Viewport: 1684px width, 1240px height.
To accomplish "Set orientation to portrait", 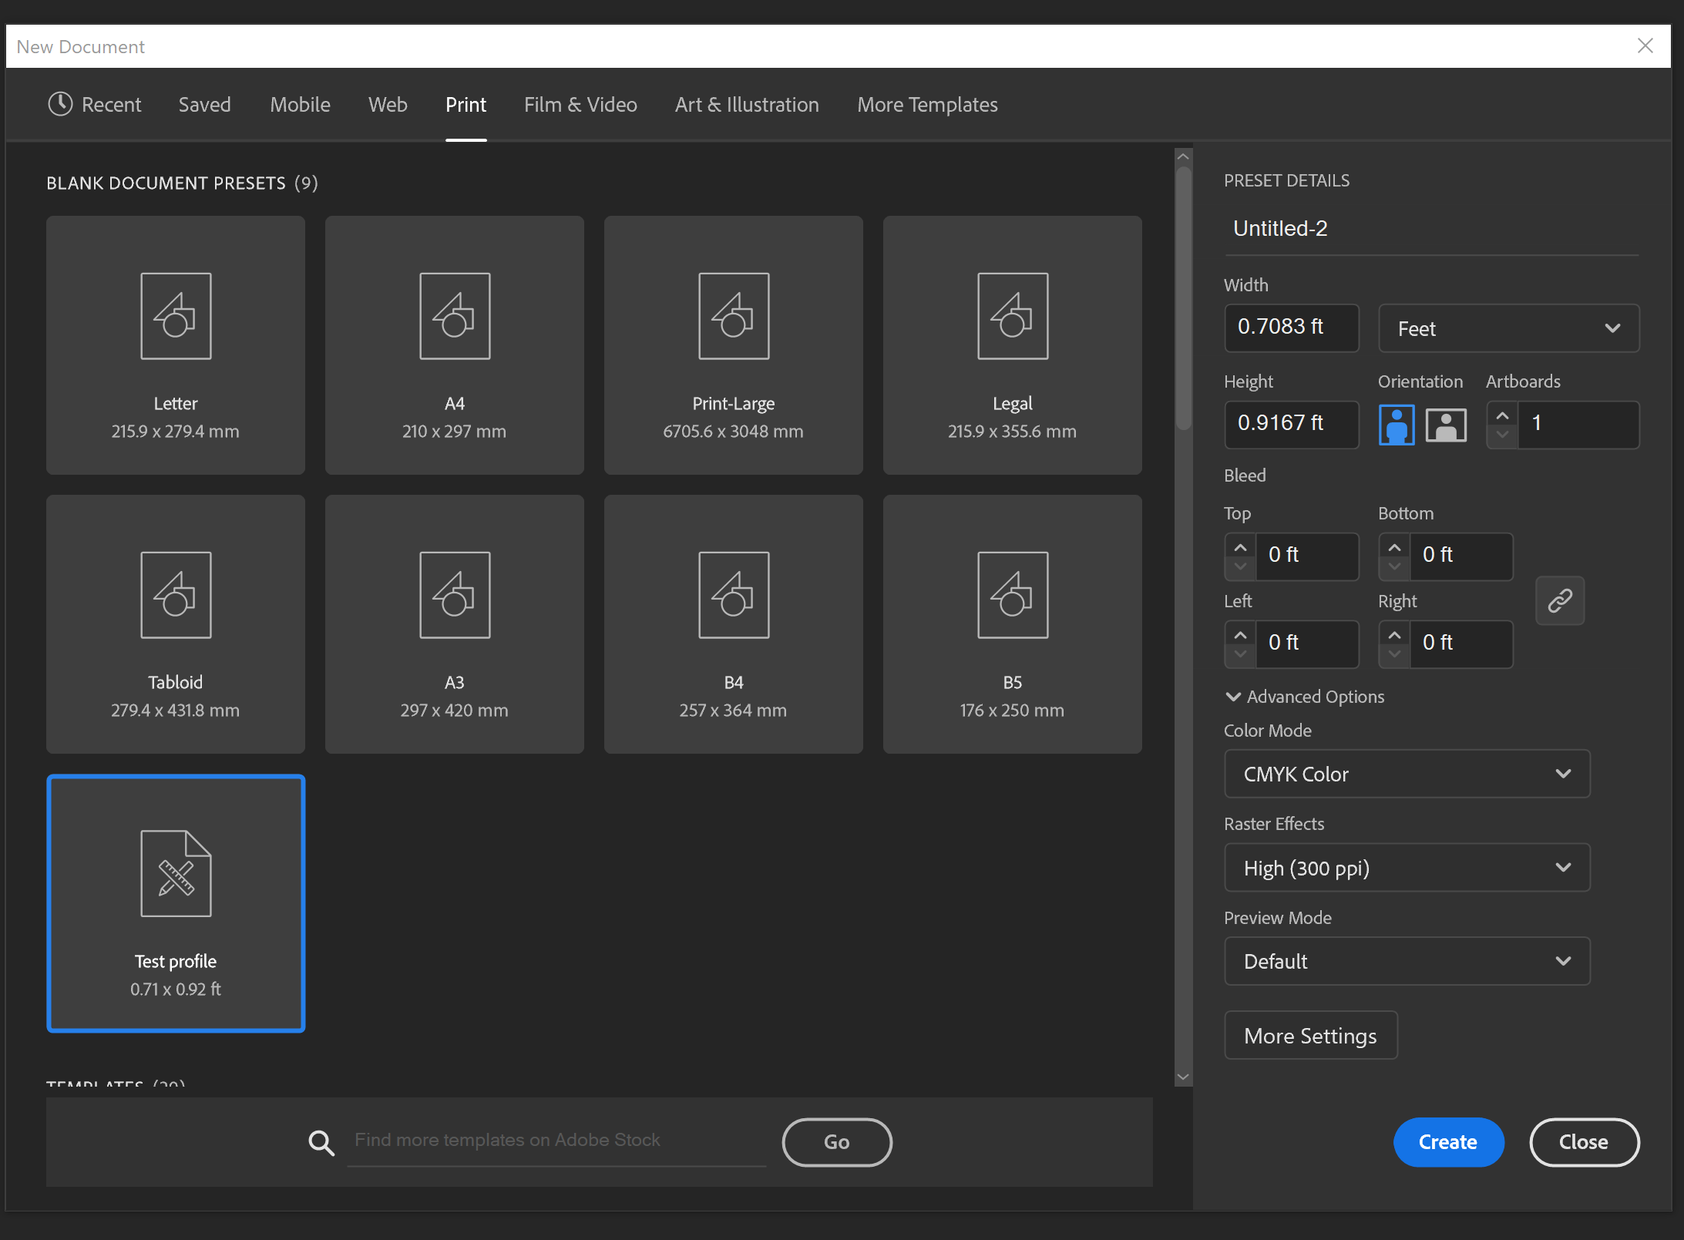I will [x=1397, y=425].
